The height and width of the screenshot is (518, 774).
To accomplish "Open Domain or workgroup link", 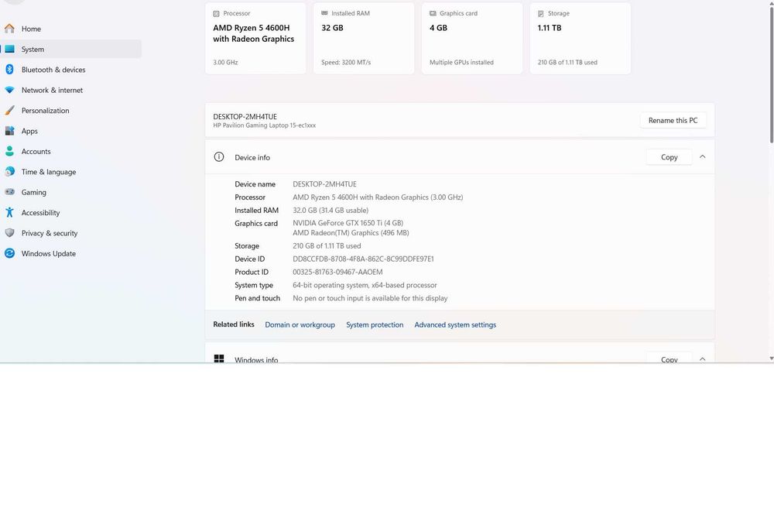I will tap(300, 324).
